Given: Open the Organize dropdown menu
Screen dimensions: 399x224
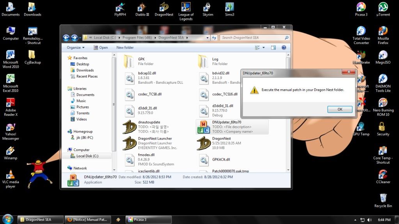Looking at the screenshot, I should click(75, 48).
